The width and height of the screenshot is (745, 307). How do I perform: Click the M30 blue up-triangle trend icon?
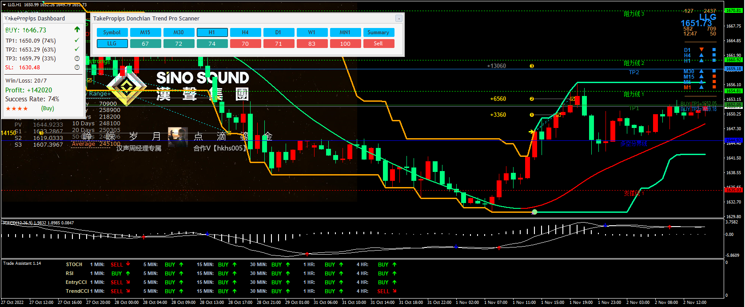click(701, 71)
